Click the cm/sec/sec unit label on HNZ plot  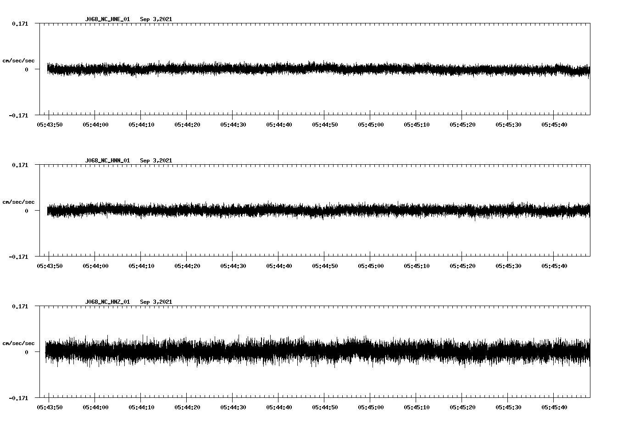pyautogui.click(x=18, y=343)
